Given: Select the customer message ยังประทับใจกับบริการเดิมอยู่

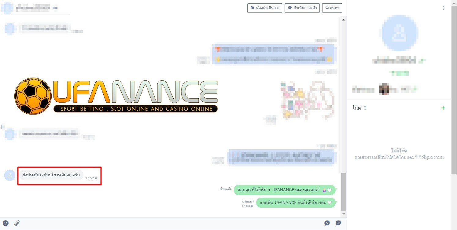Looking at the screenshot, I should click(51, 175).
